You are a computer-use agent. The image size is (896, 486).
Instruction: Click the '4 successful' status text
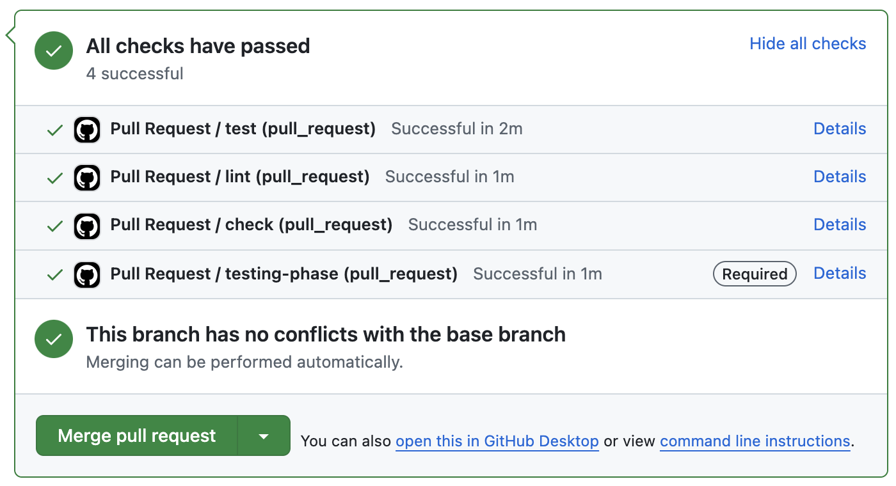tap(134, 74)
